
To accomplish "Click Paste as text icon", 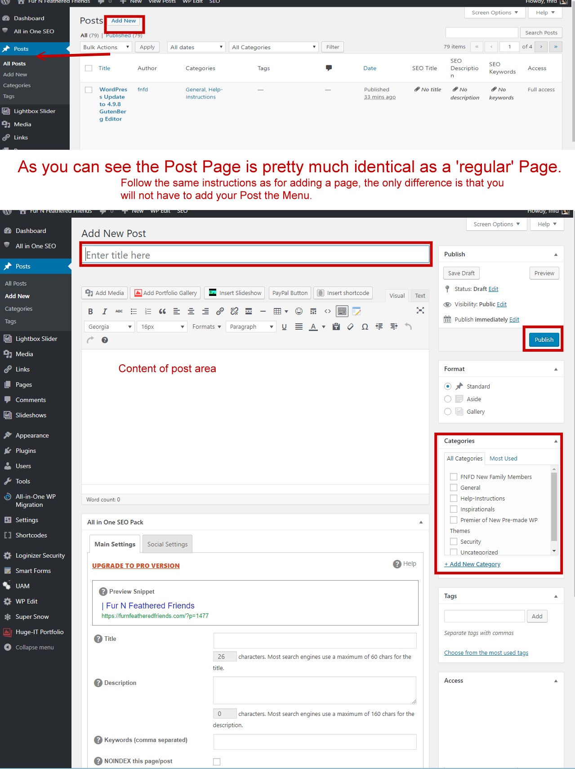I will (x=336, y=326).
